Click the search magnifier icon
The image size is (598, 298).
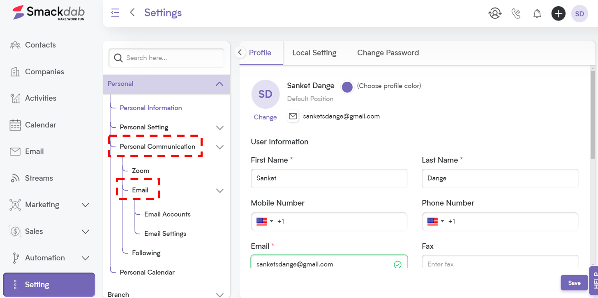point(118,58)
